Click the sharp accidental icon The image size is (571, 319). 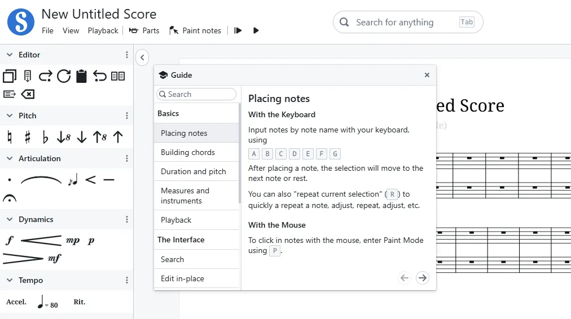[x=27, y=137]
